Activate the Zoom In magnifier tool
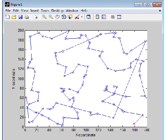 coord(44,17)
